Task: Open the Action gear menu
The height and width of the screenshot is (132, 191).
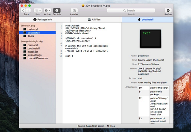Action: [47, 11]
